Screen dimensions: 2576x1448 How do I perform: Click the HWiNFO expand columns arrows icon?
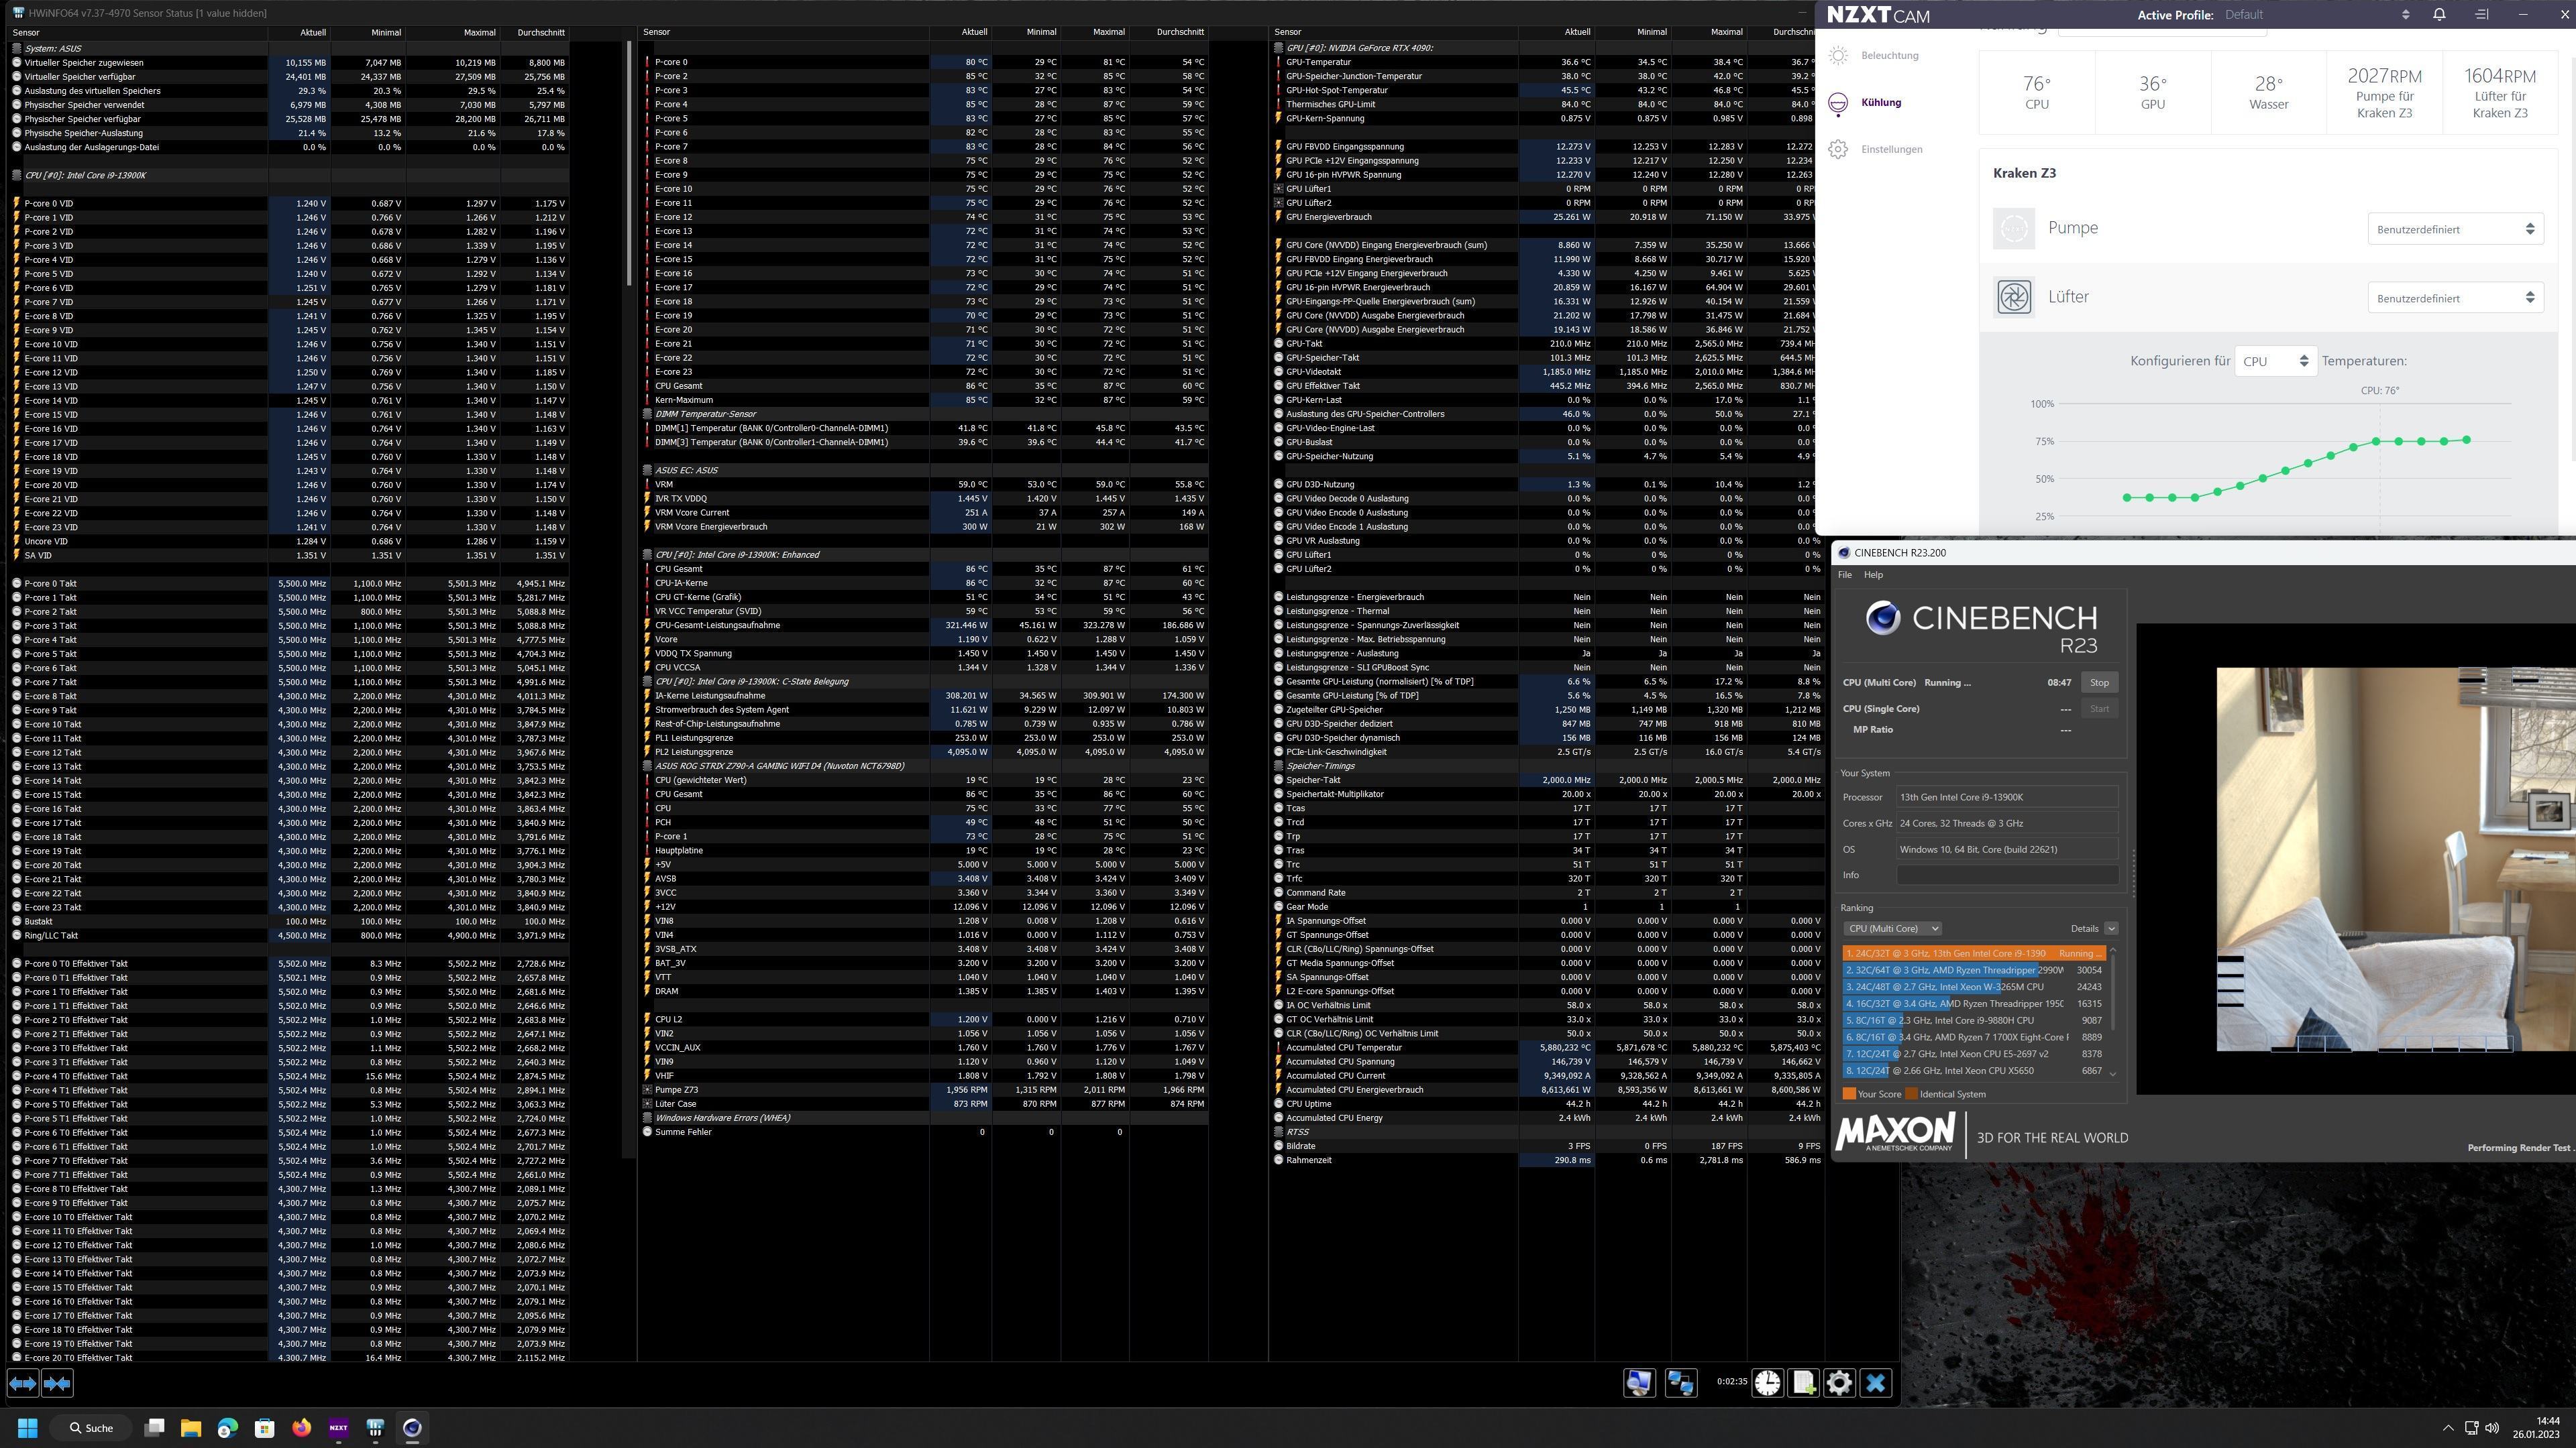point(22,1383)
